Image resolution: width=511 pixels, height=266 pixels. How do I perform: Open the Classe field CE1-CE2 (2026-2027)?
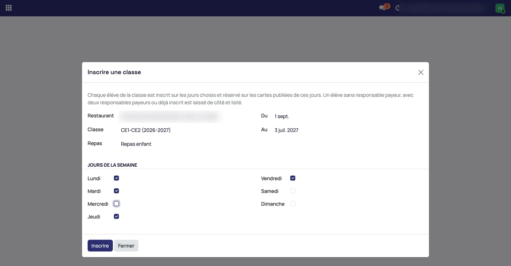(146, 130)
